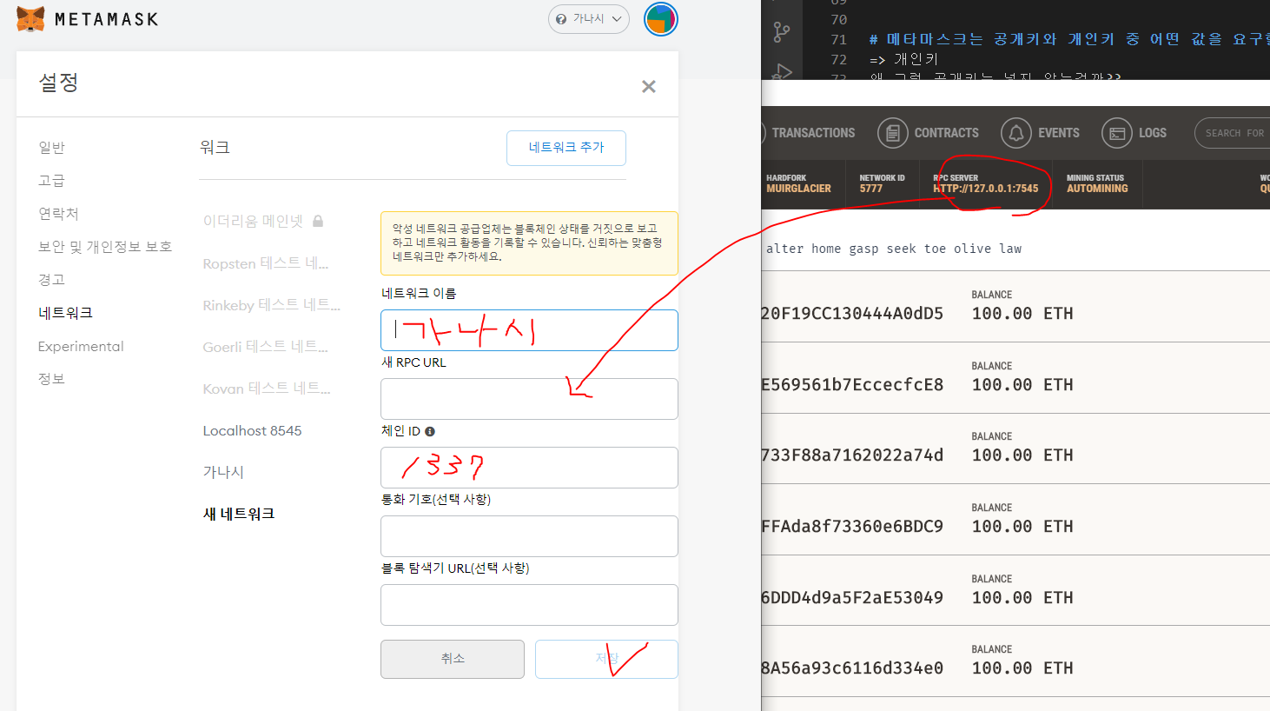Select Goerli 테스트 network
Image resolution: width=1270 pixels, height=711 pixels.
click(265, 346)
